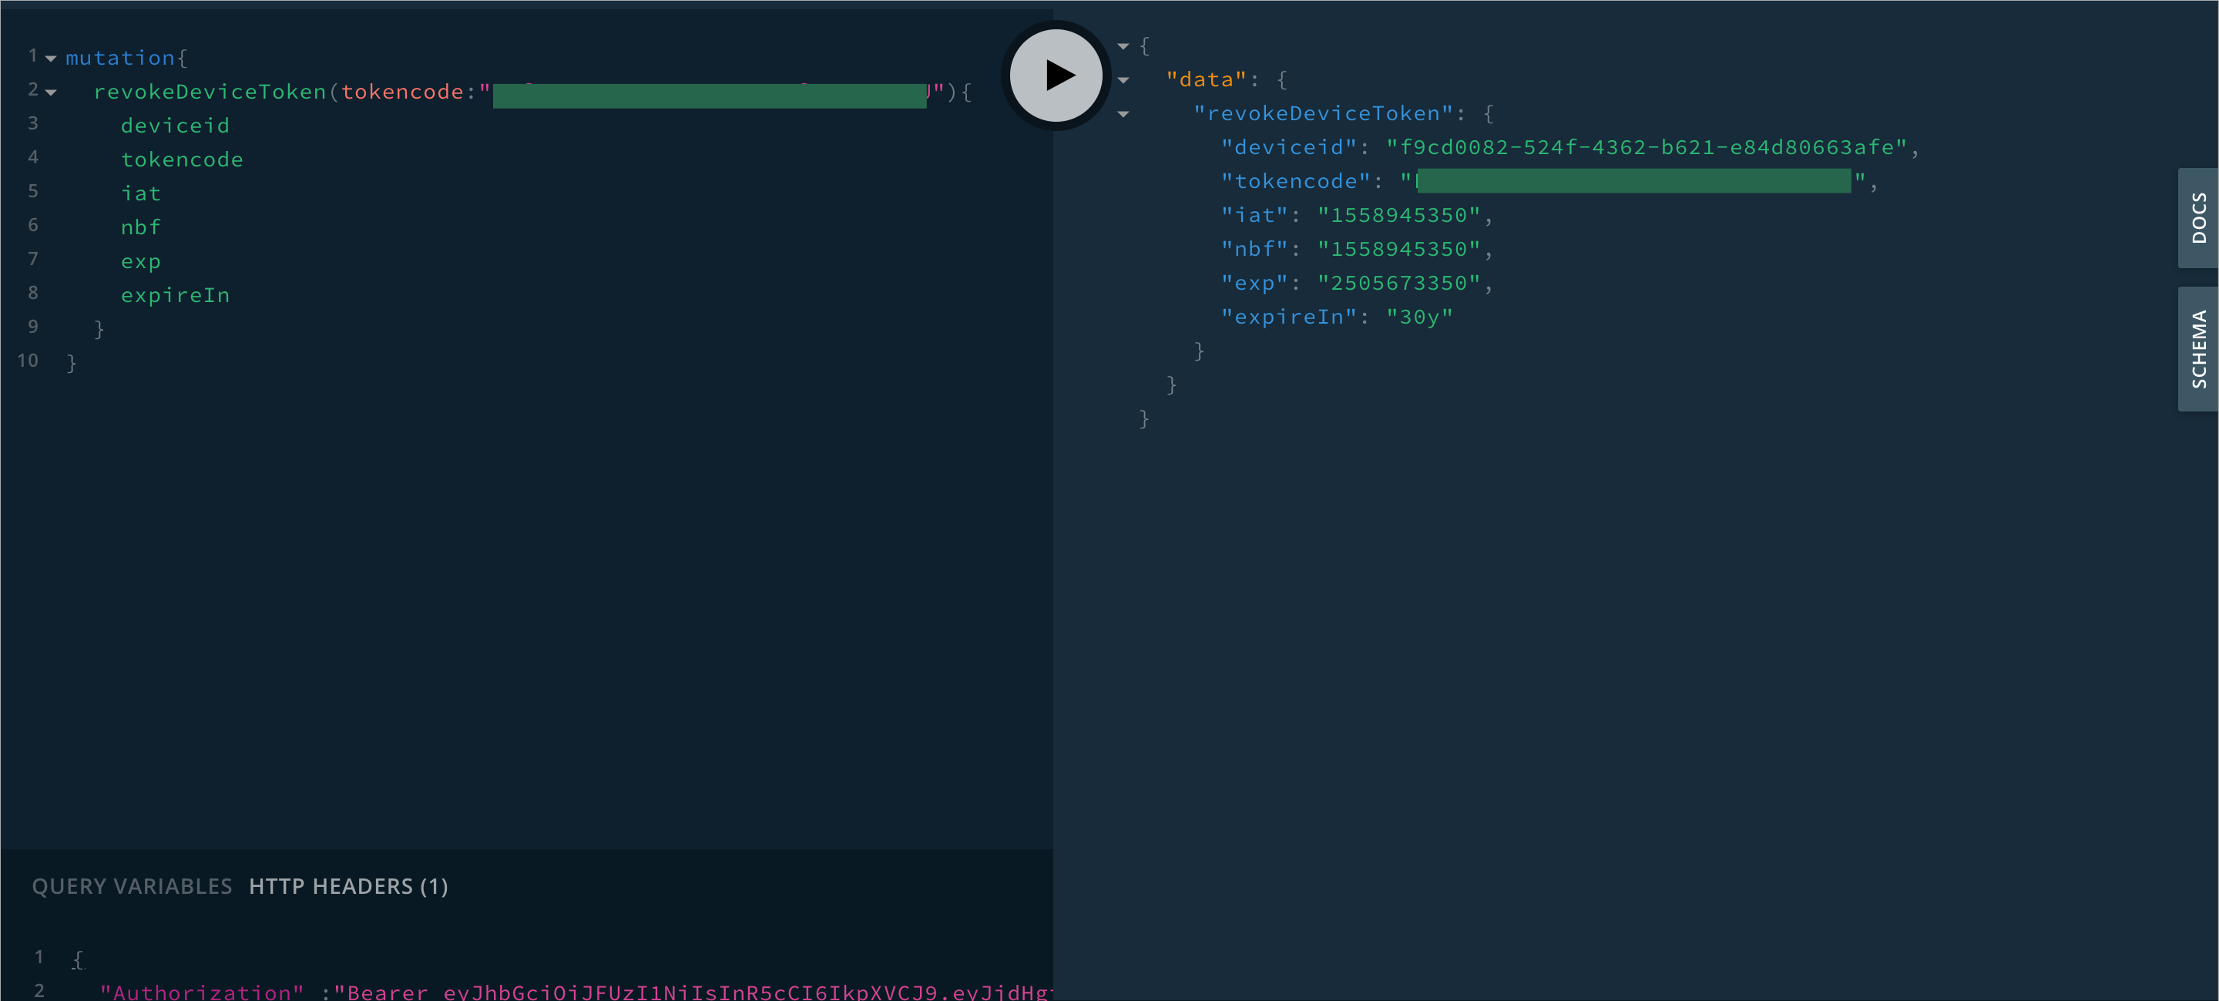2219x1001 pixels.
Task: Select the HTTP HEADERS (1) tab
Action: click(x=348, y=886)
